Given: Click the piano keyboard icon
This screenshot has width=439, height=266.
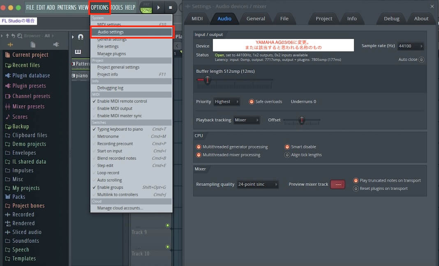Looking at the screenshot, I should (78, 52).
